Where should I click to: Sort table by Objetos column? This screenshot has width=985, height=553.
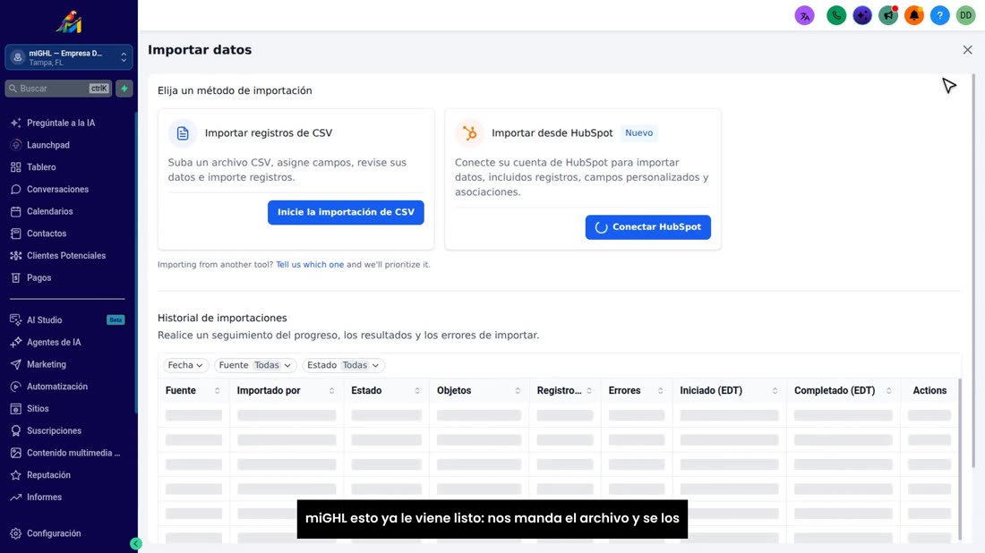518,390
